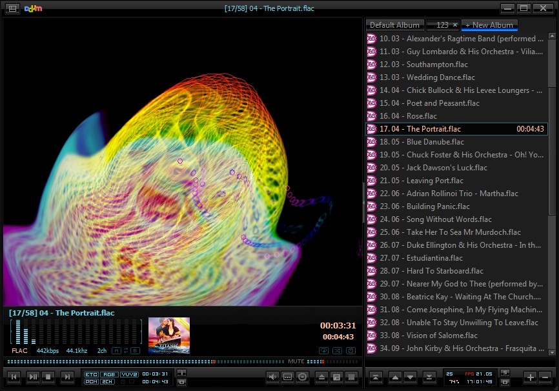Viewport: 559px width, 391px height.
Task: Create a playlist with '+ New Album'
Action: [489, 25]
